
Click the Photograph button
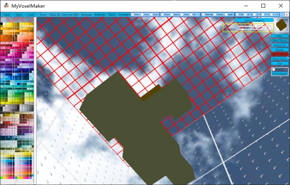(x=280, y=74)
